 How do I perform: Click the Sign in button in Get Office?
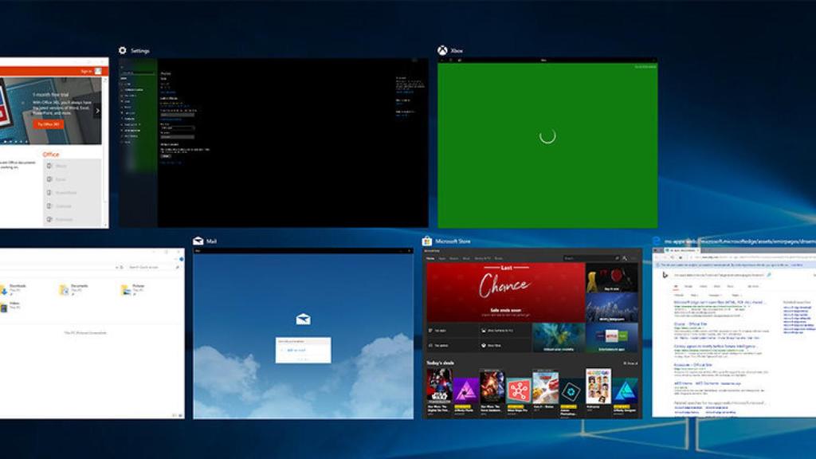(x=86, y=70)
